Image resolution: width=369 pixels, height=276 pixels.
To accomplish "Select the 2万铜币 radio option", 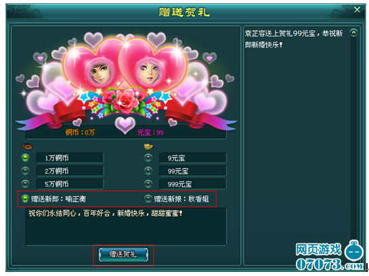I will 26,170.
